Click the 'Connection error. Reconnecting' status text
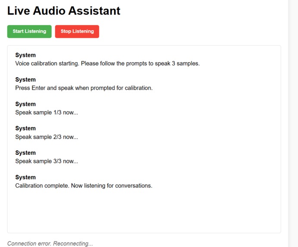The width and height of the screenshot is (298, 247). 50,244
